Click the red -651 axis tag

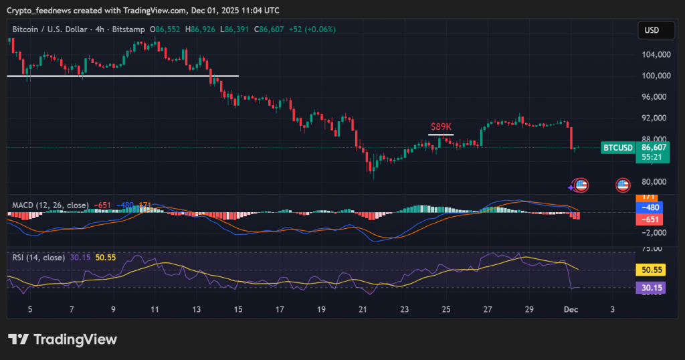650,219
